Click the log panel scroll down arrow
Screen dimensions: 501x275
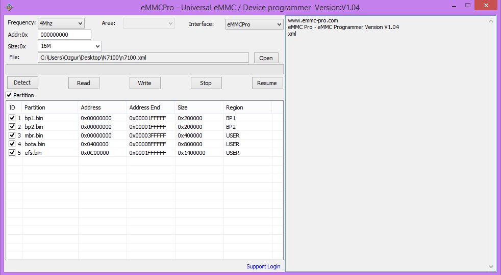tap(491, 267)
